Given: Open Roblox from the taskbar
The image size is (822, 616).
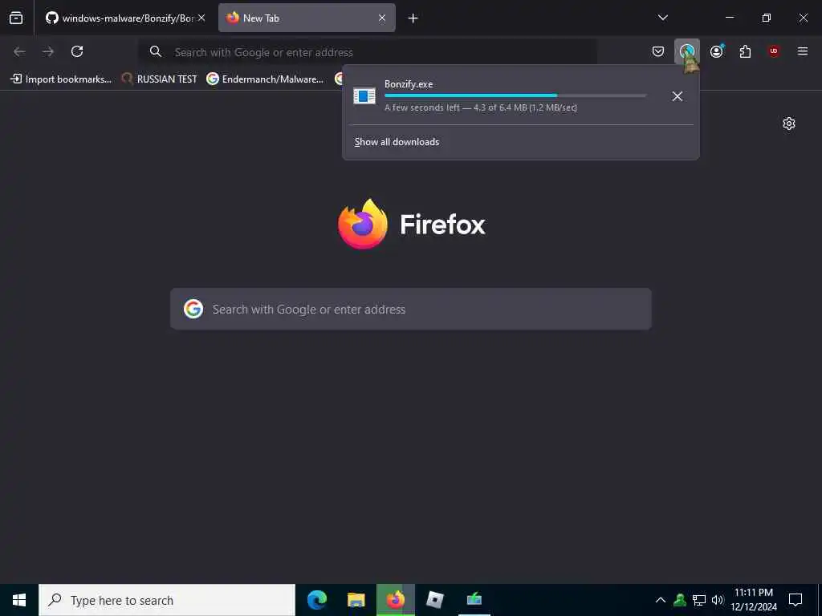Looking at the screenshot, I should click(x=434, y=600).
